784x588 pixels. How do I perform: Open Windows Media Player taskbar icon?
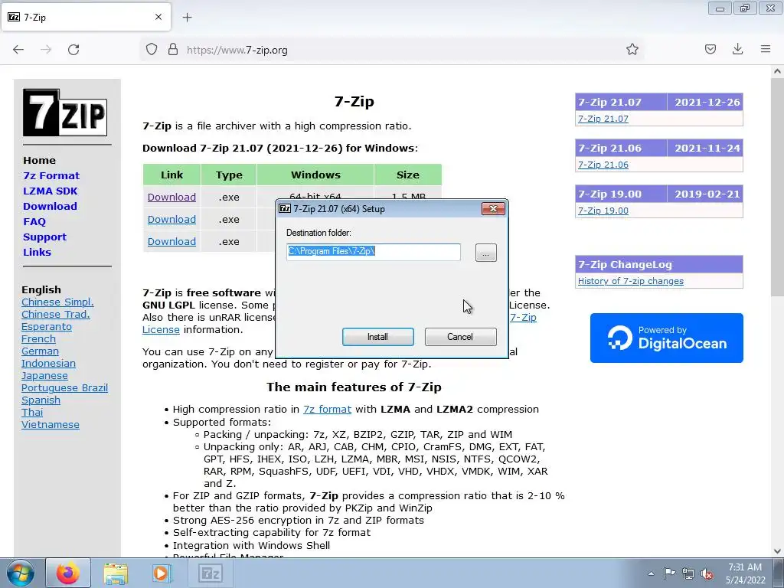coord(162,573)
